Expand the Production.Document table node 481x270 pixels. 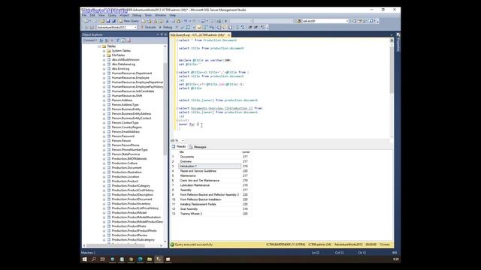tap(104, 168)
